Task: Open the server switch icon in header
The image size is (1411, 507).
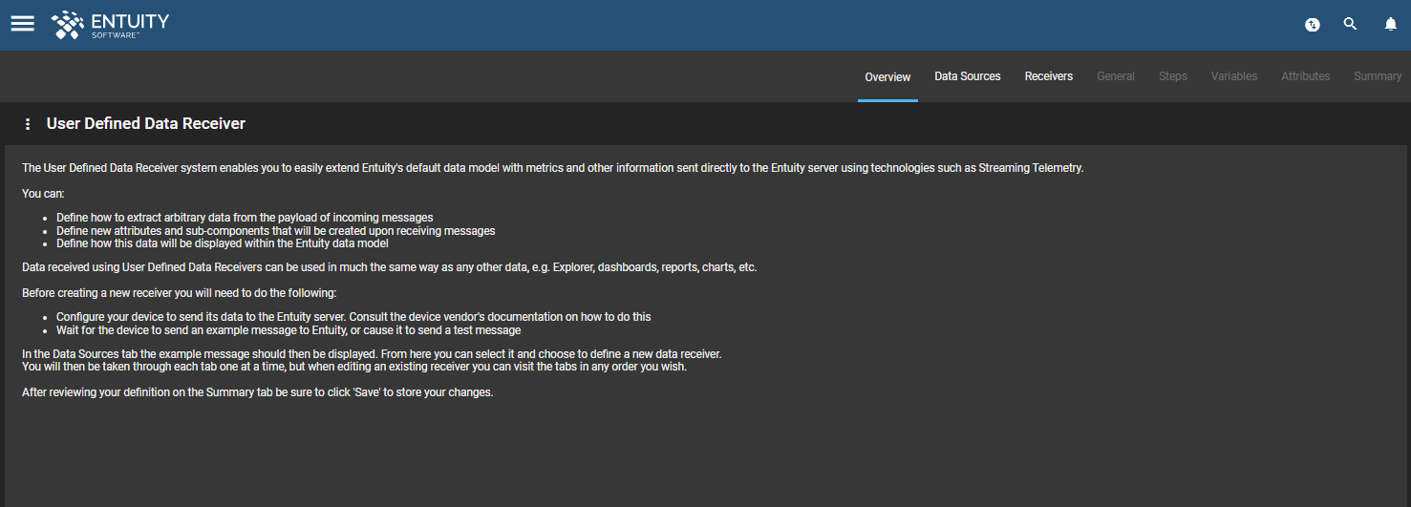Action: point(1313,25)
